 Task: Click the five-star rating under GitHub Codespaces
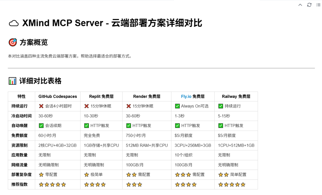[52, 185]
